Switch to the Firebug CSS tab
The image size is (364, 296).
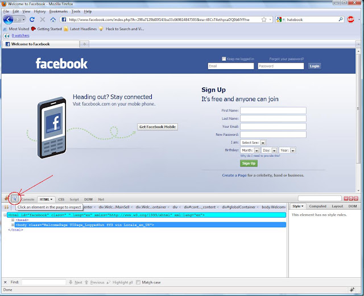61,199
